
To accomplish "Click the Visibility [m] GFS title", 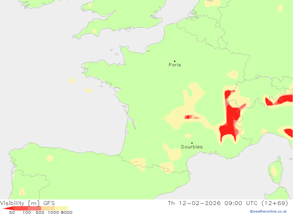I will [x=28, y=203].
